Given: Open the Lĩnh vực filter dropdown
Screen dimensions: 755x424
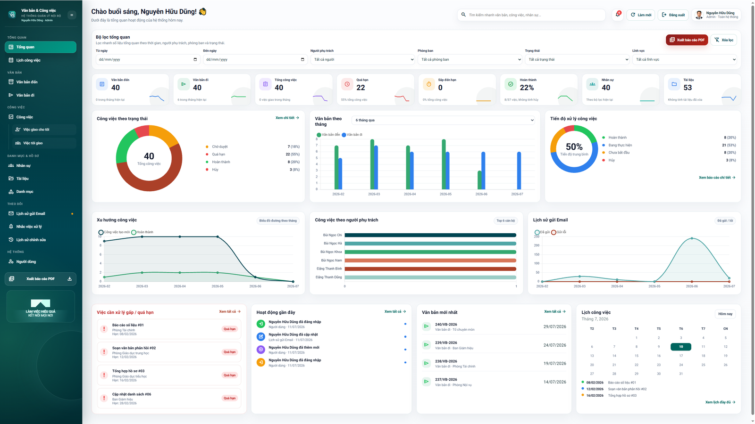Looking at the screenshot, I should (x=685, y=59).
